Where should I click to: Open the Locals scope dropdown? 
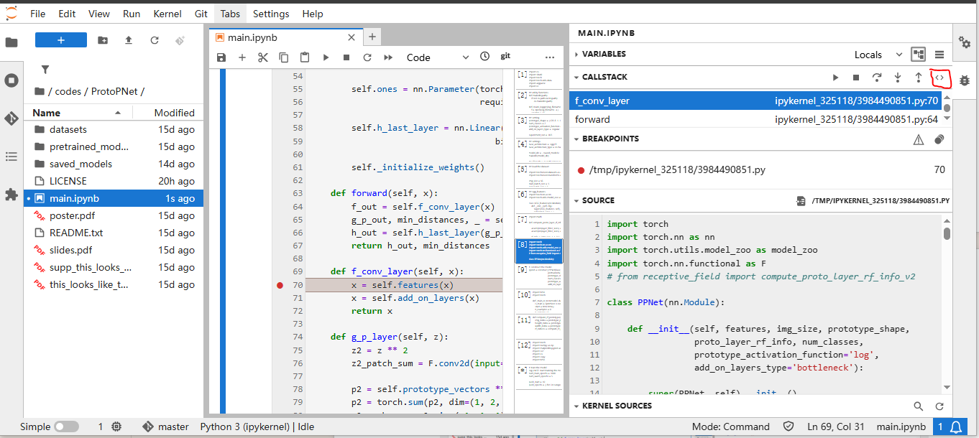pos(878,55)
